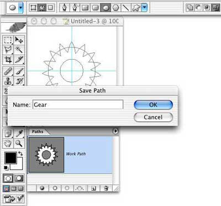This screenshot has width=221, height=206.
Task: Click the document window vertical scrollbar
Action: [120, 56]
